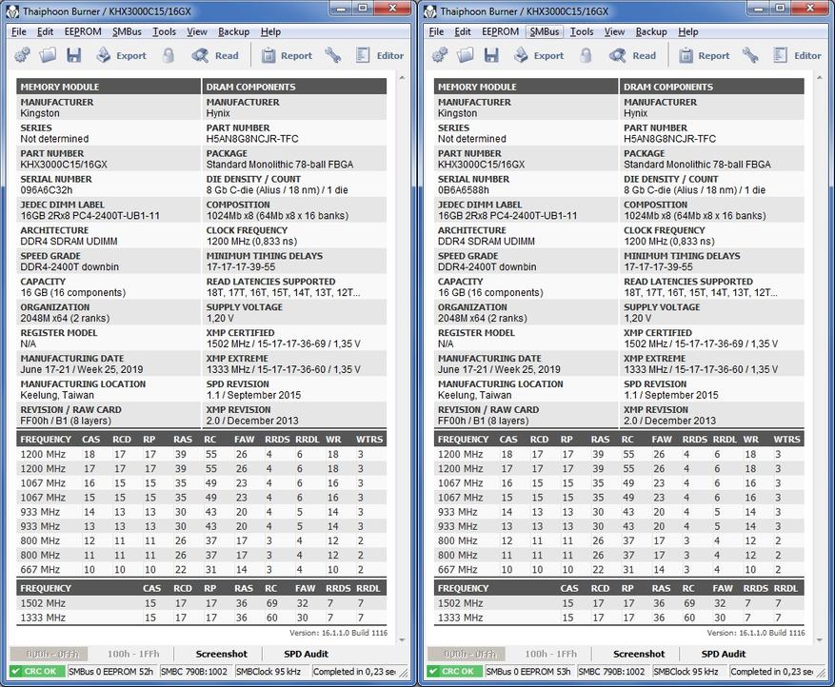Click Export in the left window toolbar
The width and height of the screenshot is (835, 687).
coord(122,55)
